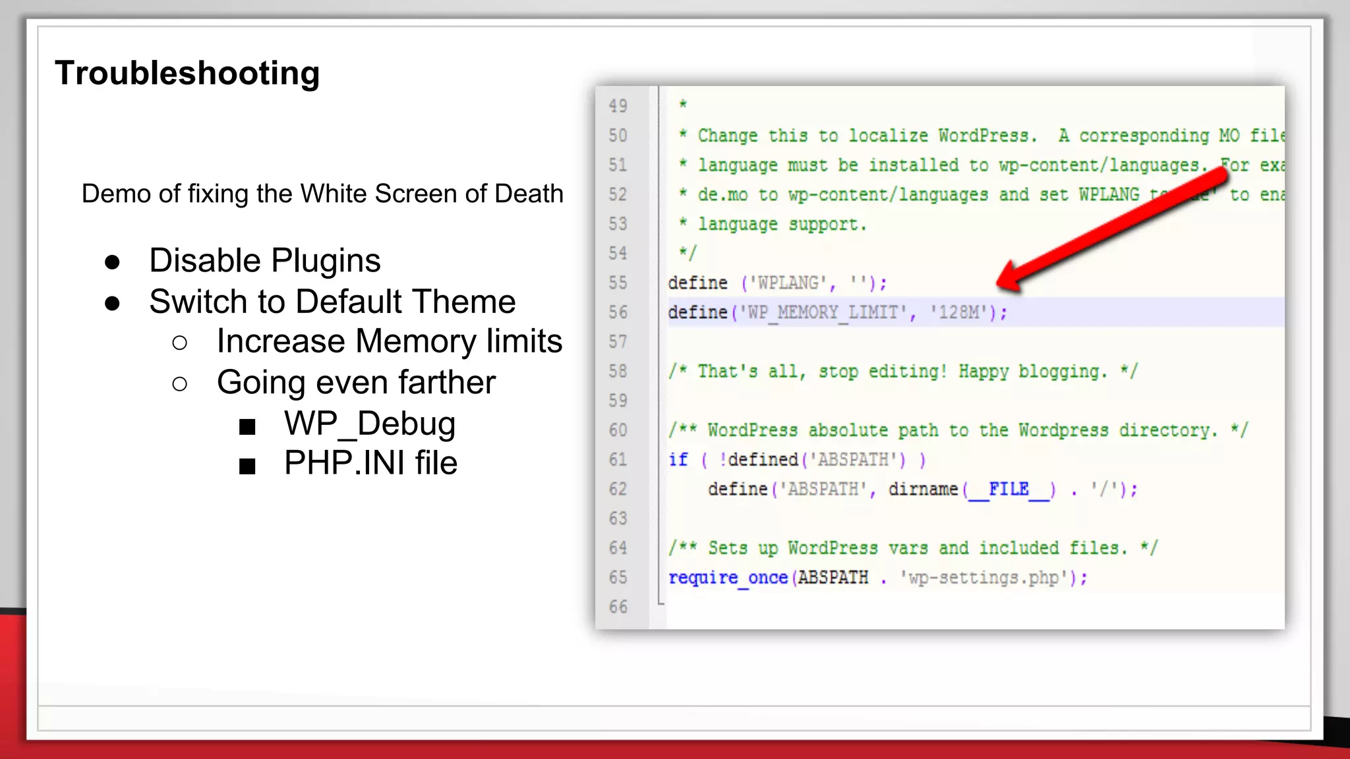Select the 'PHP.INI file' item
1350x759 pixels.
pos(370,463)
